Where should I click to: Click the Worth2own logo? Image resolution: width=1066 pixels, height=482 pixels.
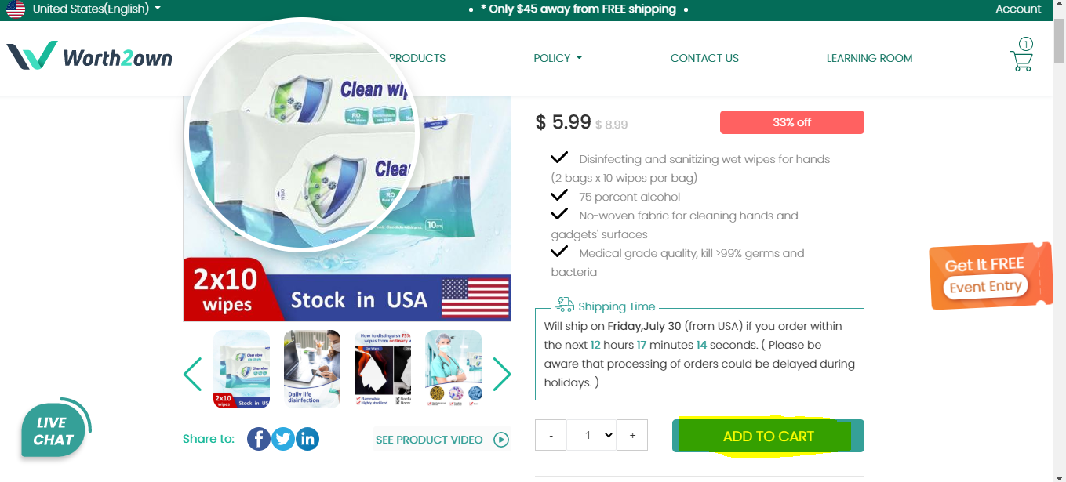pos(89,57)
